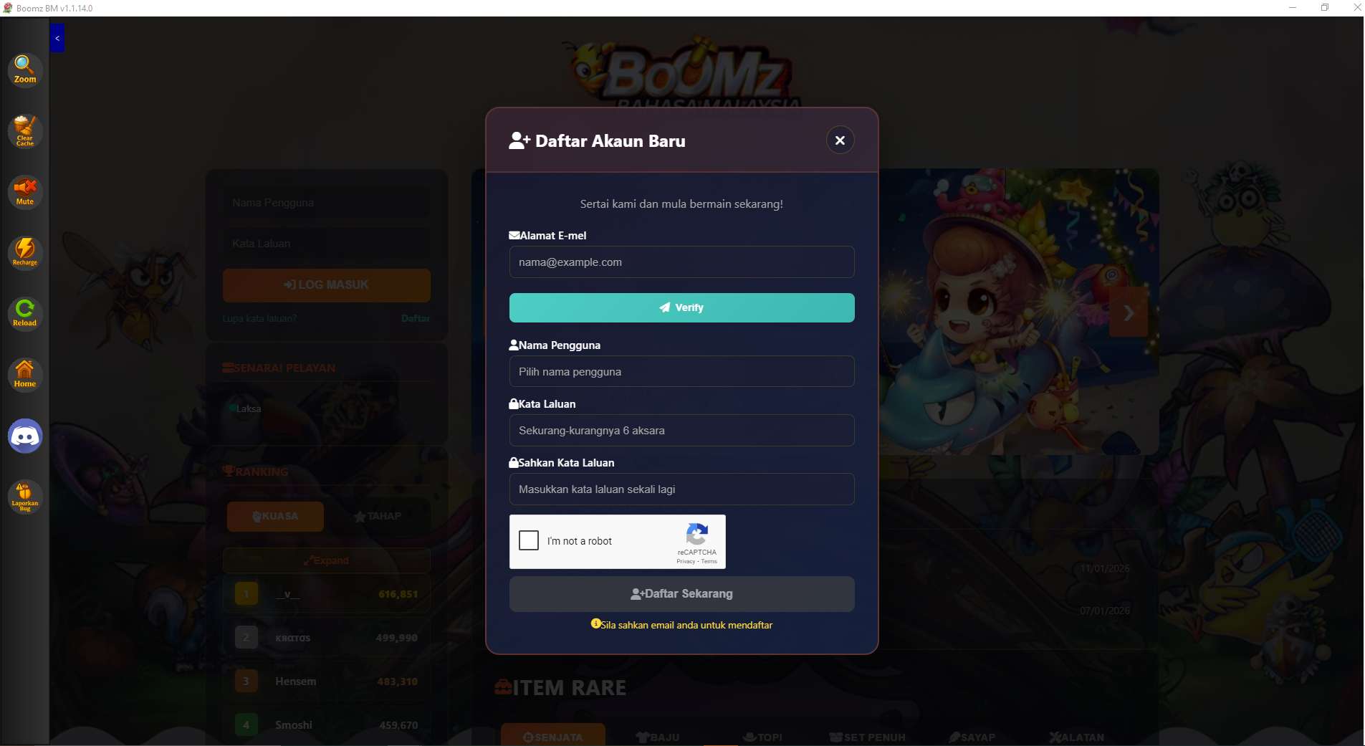Submit with Daftar Sekarang button
The width and height of the screenshot is (1365, 746).
point(681,594)
